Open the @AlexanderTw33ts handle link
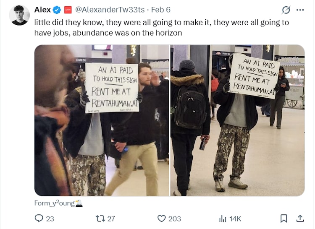315x229 pixels. (110, 10)
